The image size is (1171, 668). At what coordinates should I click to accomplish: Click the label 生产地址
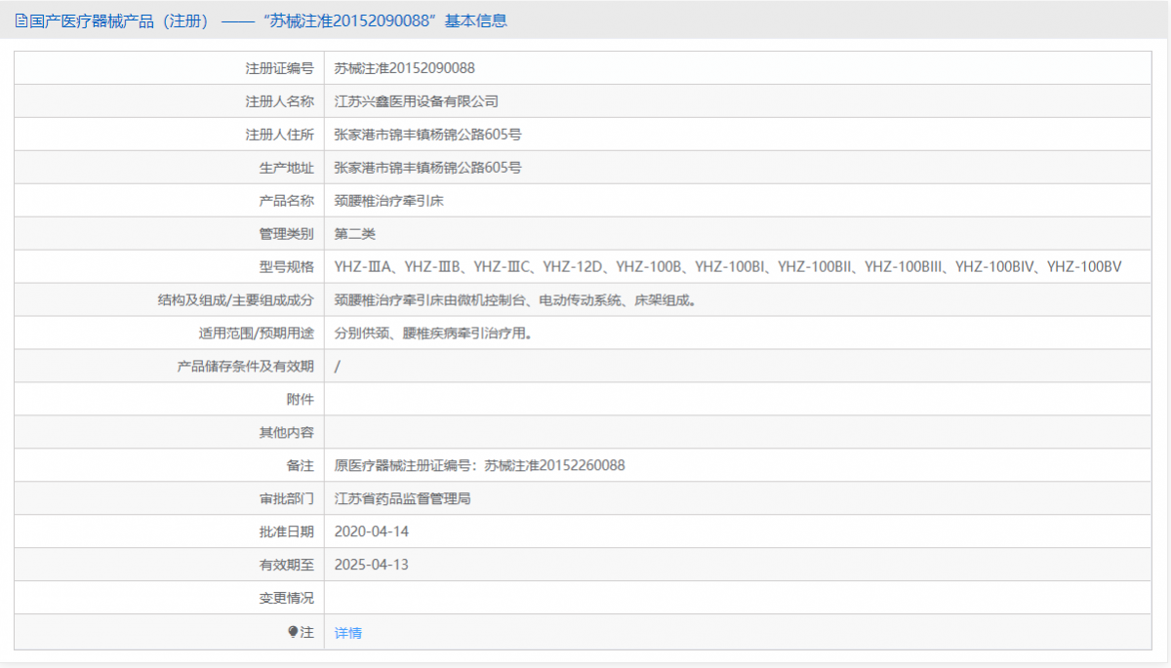(287, 168)
